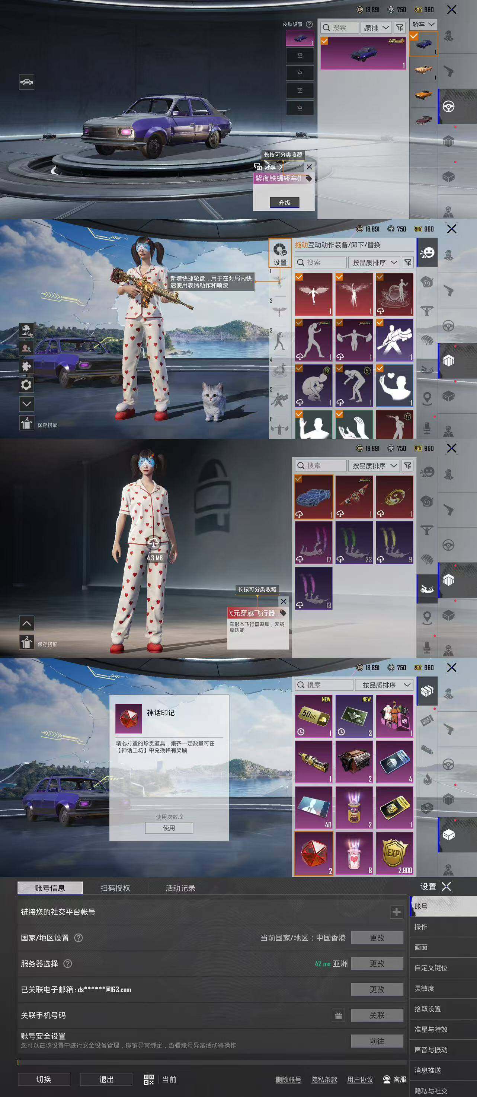Click the 删除帐号 link
This screenshot has width=477, height=1097.
click(x=288, y=1079)
